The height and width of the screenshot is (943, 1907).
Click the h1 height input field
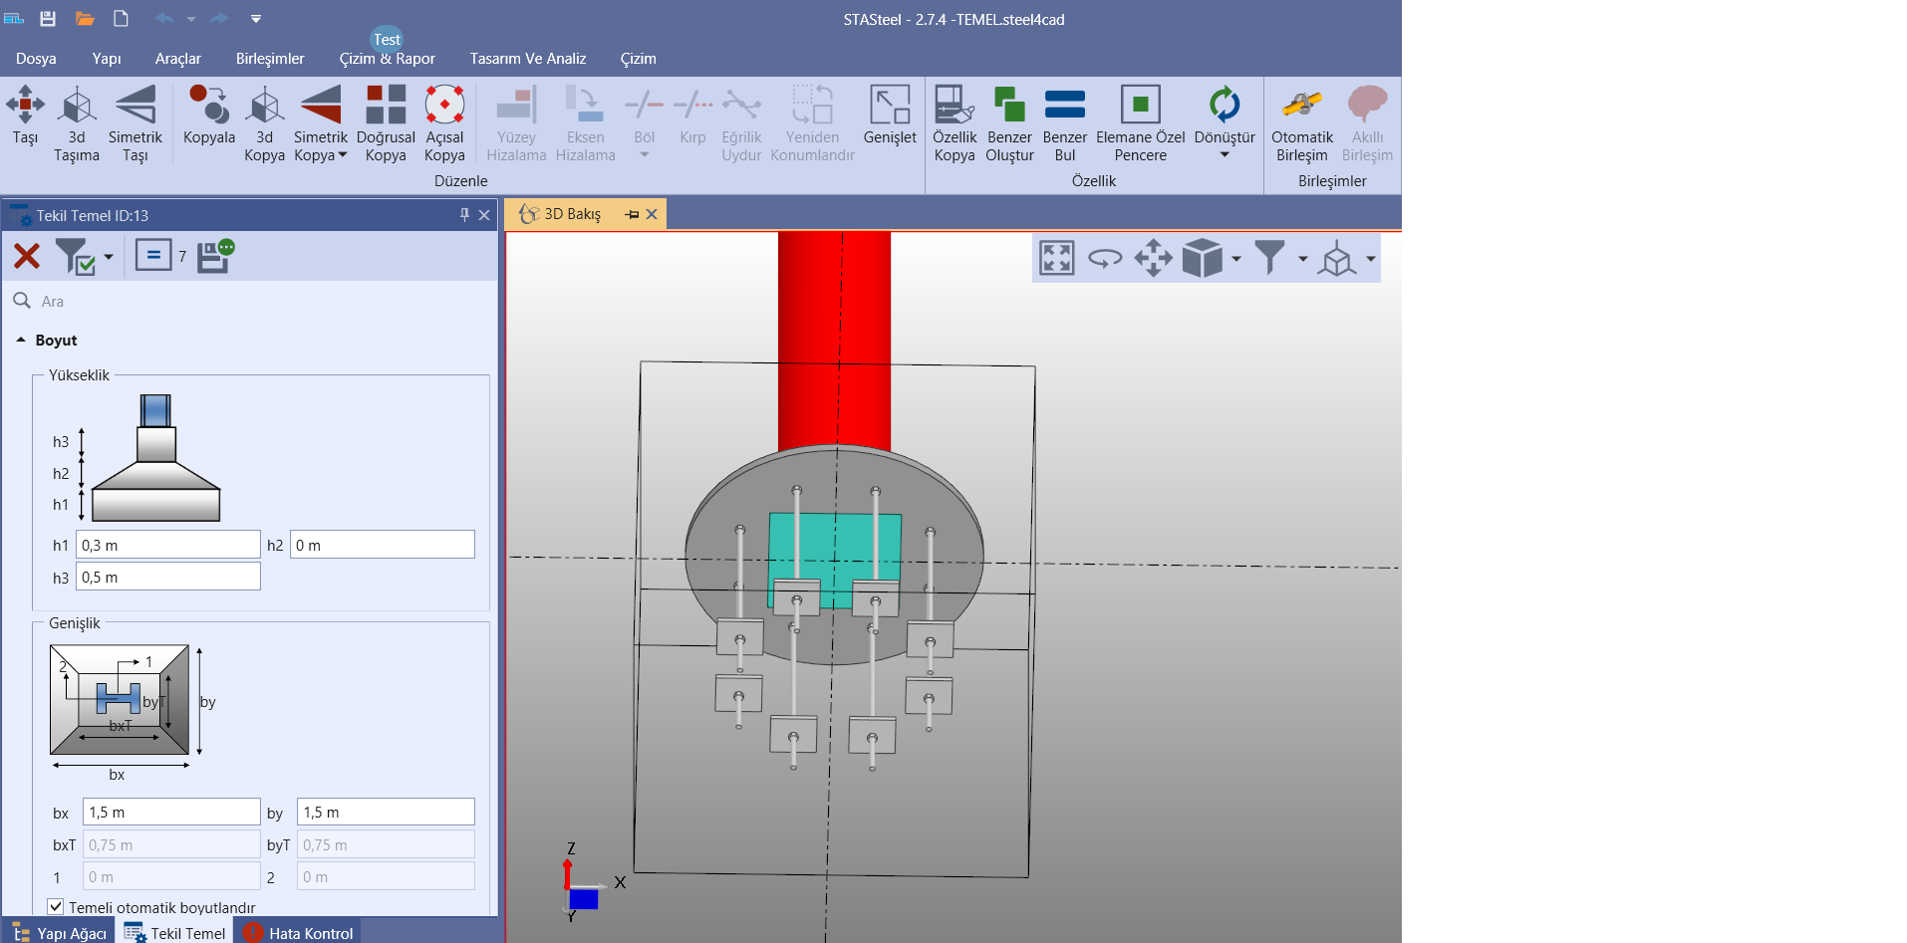(x=167, y=546)
